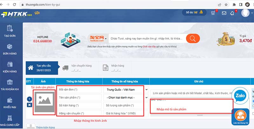
Task: Click the Tỉ giá 3,470đ rate value
Action: 245,41
